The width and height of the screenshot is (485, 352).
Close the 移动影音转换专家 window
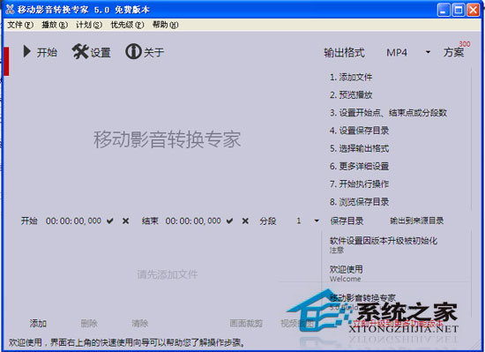[473, 10]
